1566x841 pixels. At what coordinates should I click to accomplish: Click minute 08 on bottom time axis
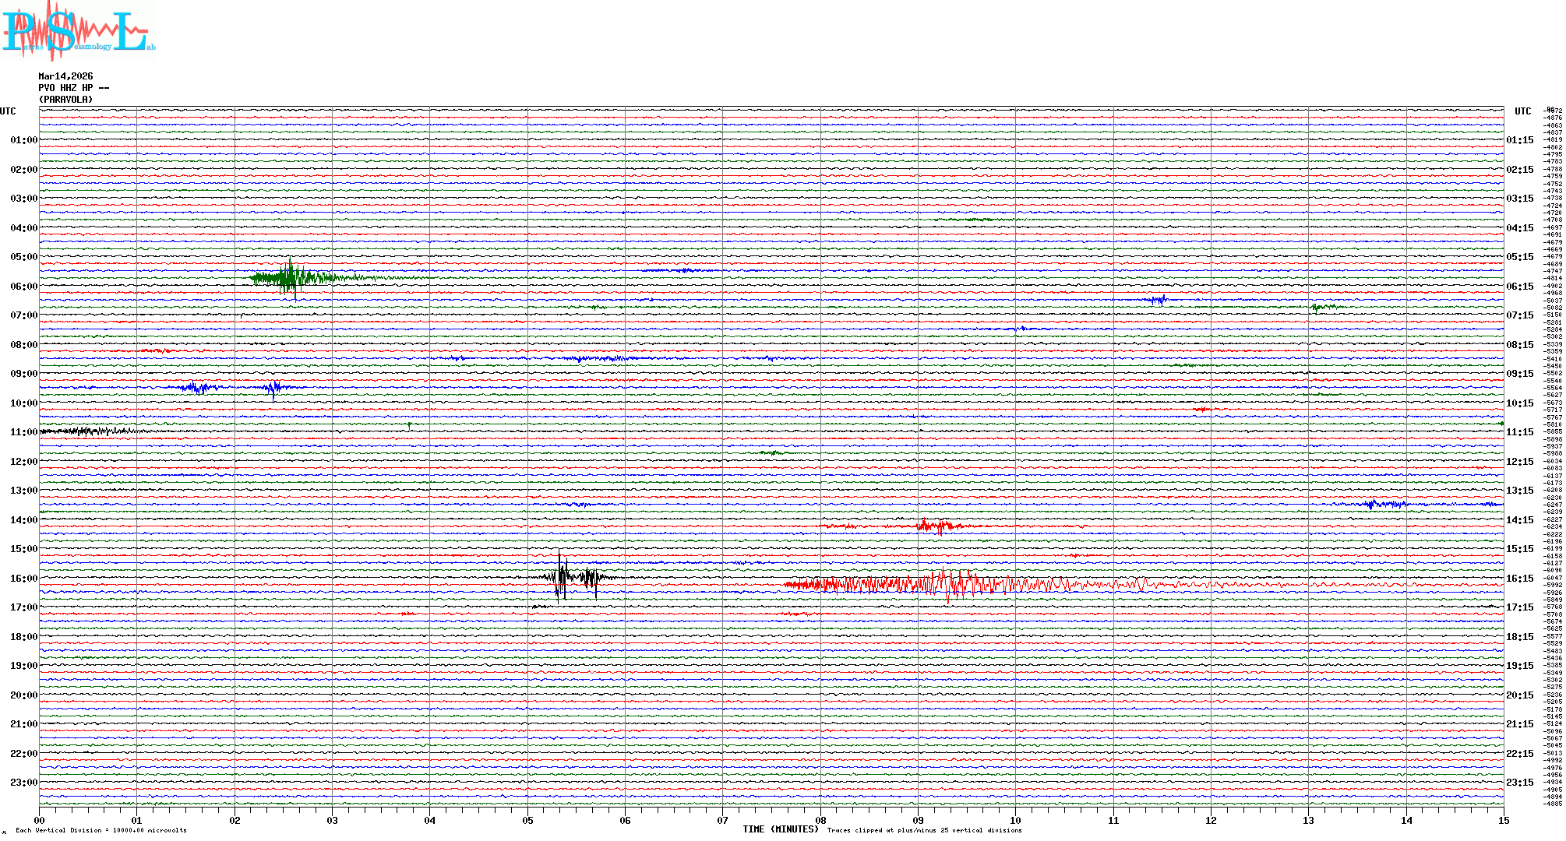[x=820, y=820]
